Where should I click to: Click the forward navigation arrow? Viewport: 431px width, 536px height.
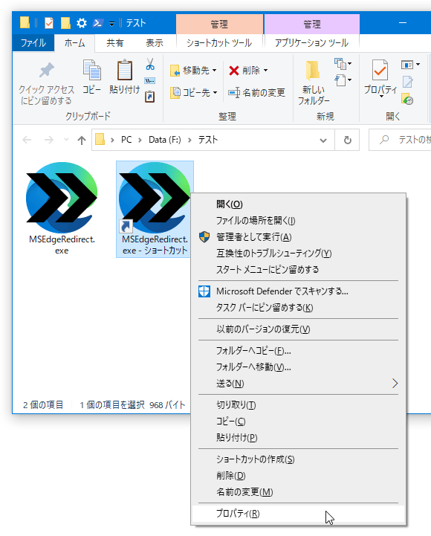click(49, 140)
